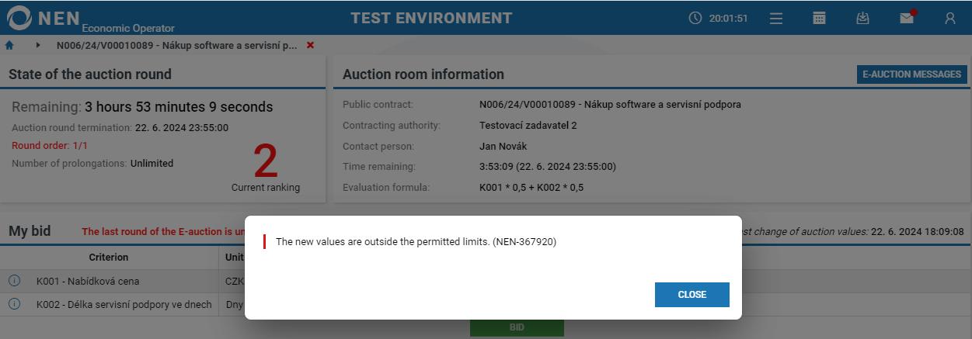Close the N006/24/V00010089 tab with red X
Screen dimensions: 972x339
(x=310, y=46)
